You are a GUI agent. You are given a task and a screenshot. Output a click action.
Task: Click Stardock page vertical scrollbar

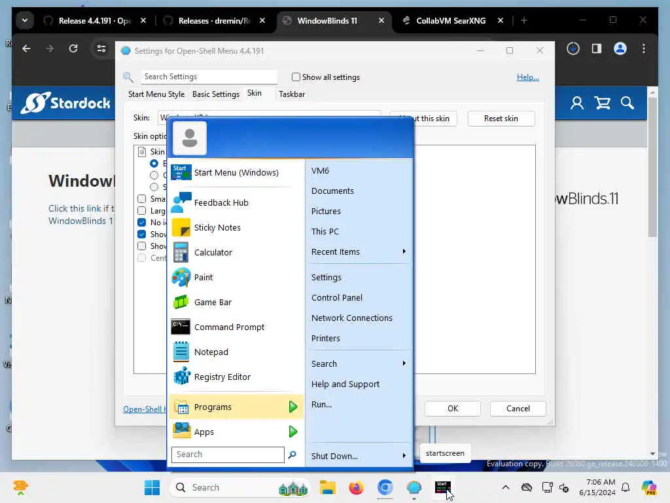pyautogui.click(x=652, y=167)
